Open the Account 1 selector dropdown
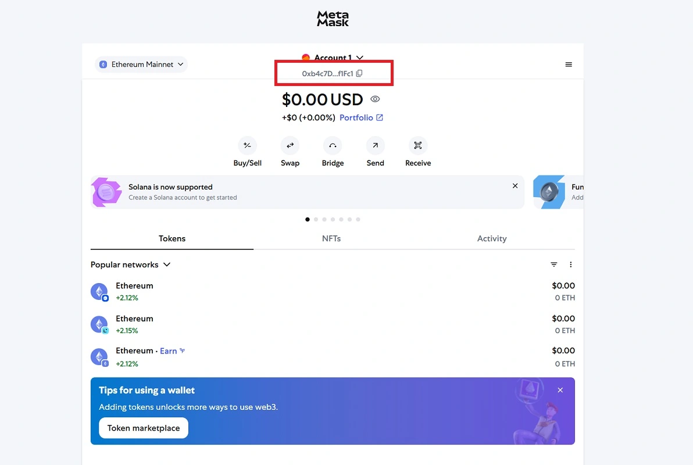693x465 pixels. (x=333, y=58)
